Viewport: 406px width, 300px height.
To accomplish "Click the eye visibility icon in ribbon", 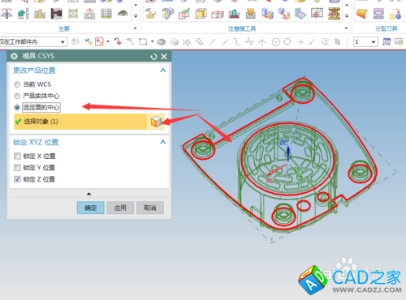I will 123,13.
